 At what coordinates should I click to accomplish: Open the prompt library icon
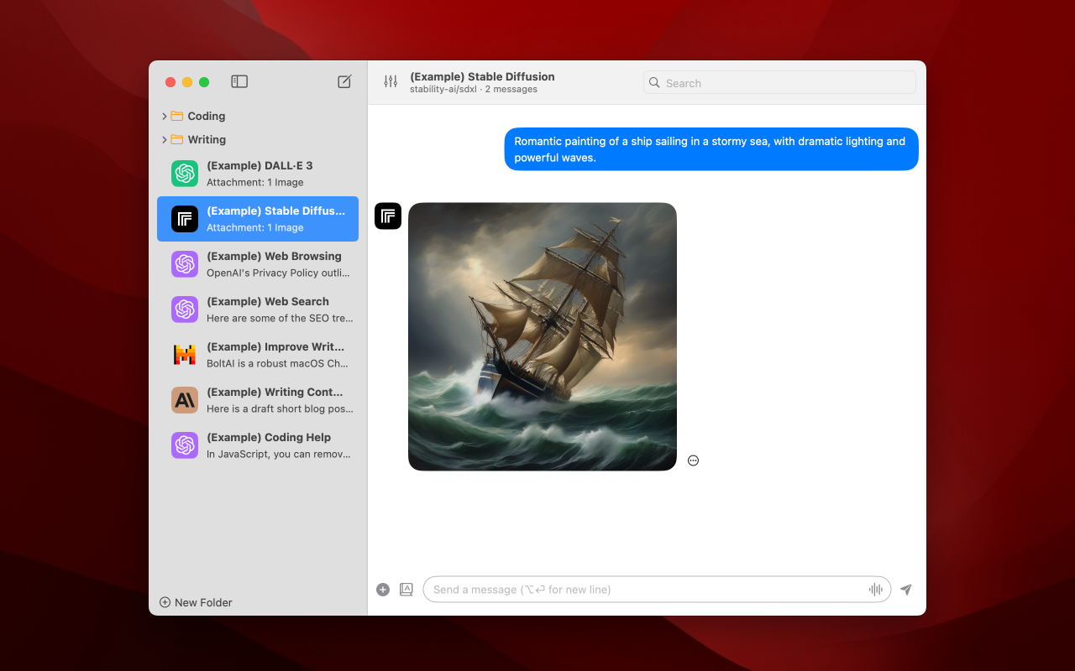click(406, 590)
